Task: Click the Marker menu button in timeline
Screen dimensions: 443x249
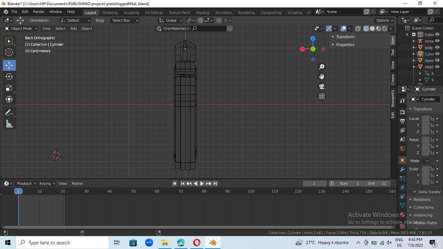Action: tap(77, 184)
